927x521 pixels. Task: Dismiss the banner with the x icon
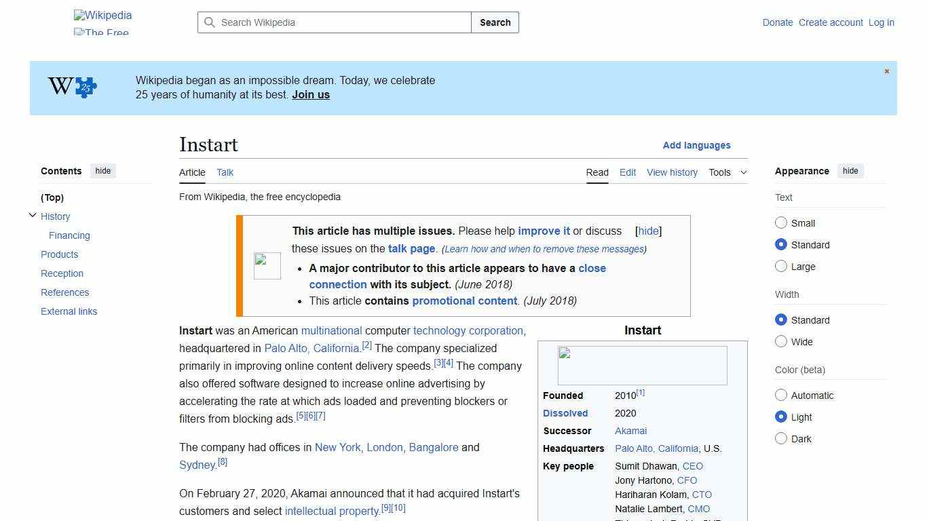click(886, 71)
